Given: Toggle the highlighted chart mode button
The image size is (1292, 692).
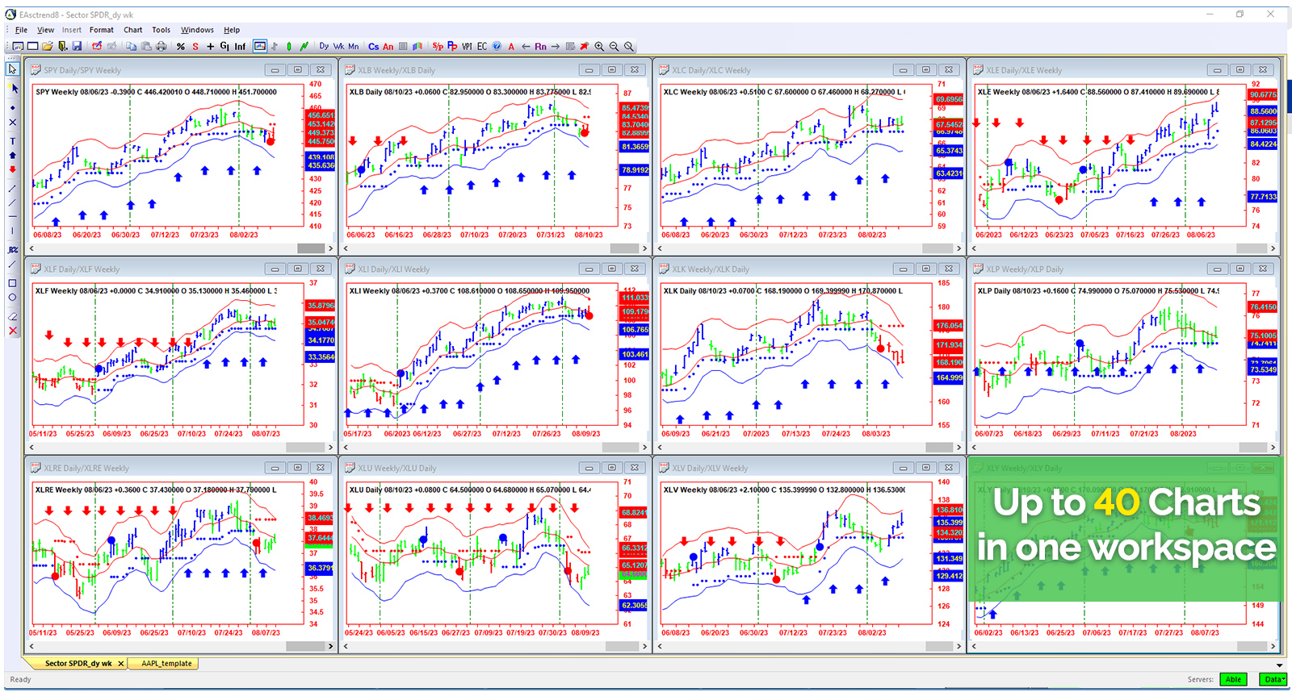Looking at the screenshot, I should tap(259, 46).
